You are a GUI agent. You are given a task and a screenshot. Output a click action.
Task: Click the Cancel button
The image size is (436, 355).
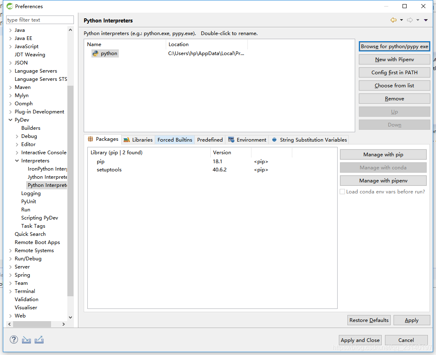point(406,340)
